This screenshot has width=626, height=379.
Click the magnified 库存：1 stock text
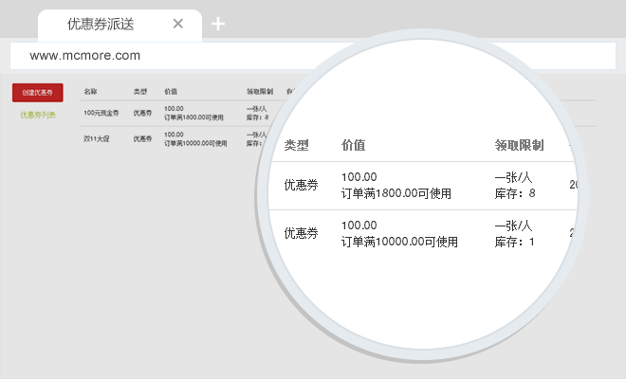(515, 242)
